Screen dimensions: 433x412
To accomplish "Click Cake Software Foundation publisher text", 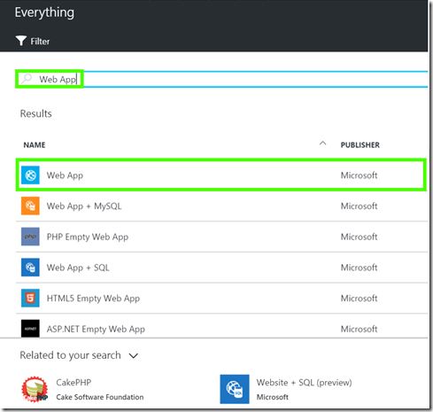I will 100,397.
